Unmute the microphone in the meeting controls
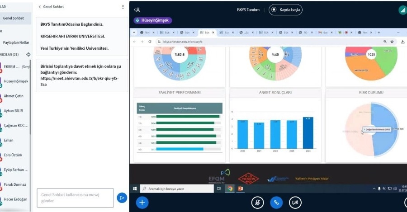 click(x=257, y=203)
